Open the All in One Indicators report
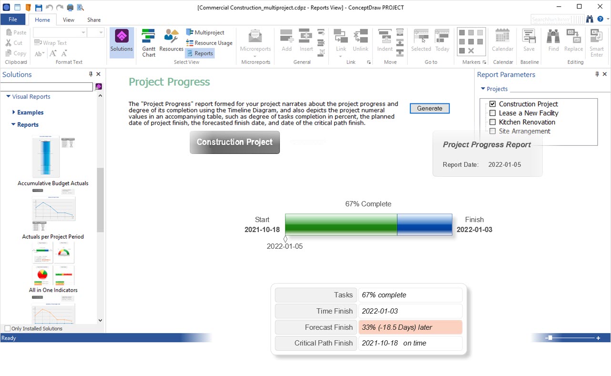The height and width of the screenshot is (376, 611). 53,267
